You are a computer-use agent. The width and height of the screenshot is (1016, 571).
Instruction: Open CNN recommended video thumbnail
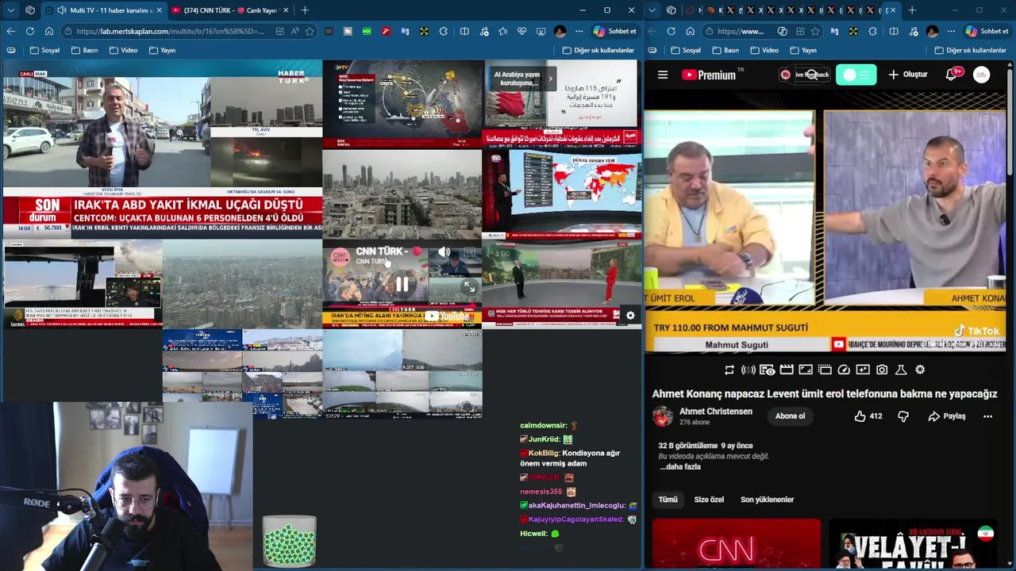pos(736,544)
